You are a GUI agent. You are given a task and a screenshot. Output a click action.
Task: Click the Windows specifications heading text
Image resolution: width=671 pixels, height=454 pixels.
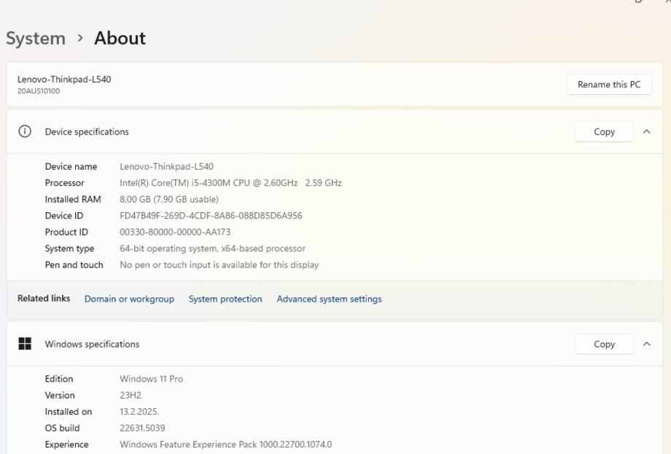92,344
